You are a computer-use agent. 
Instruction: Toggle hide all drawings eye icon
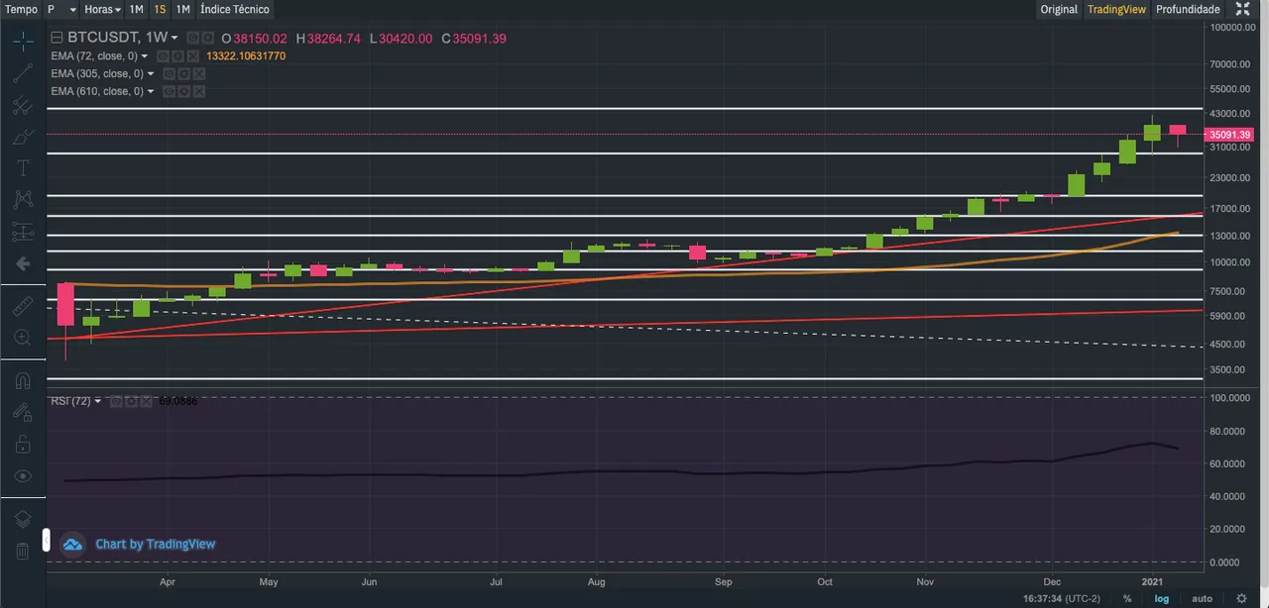pyautogui.click(x=23, y=476)
